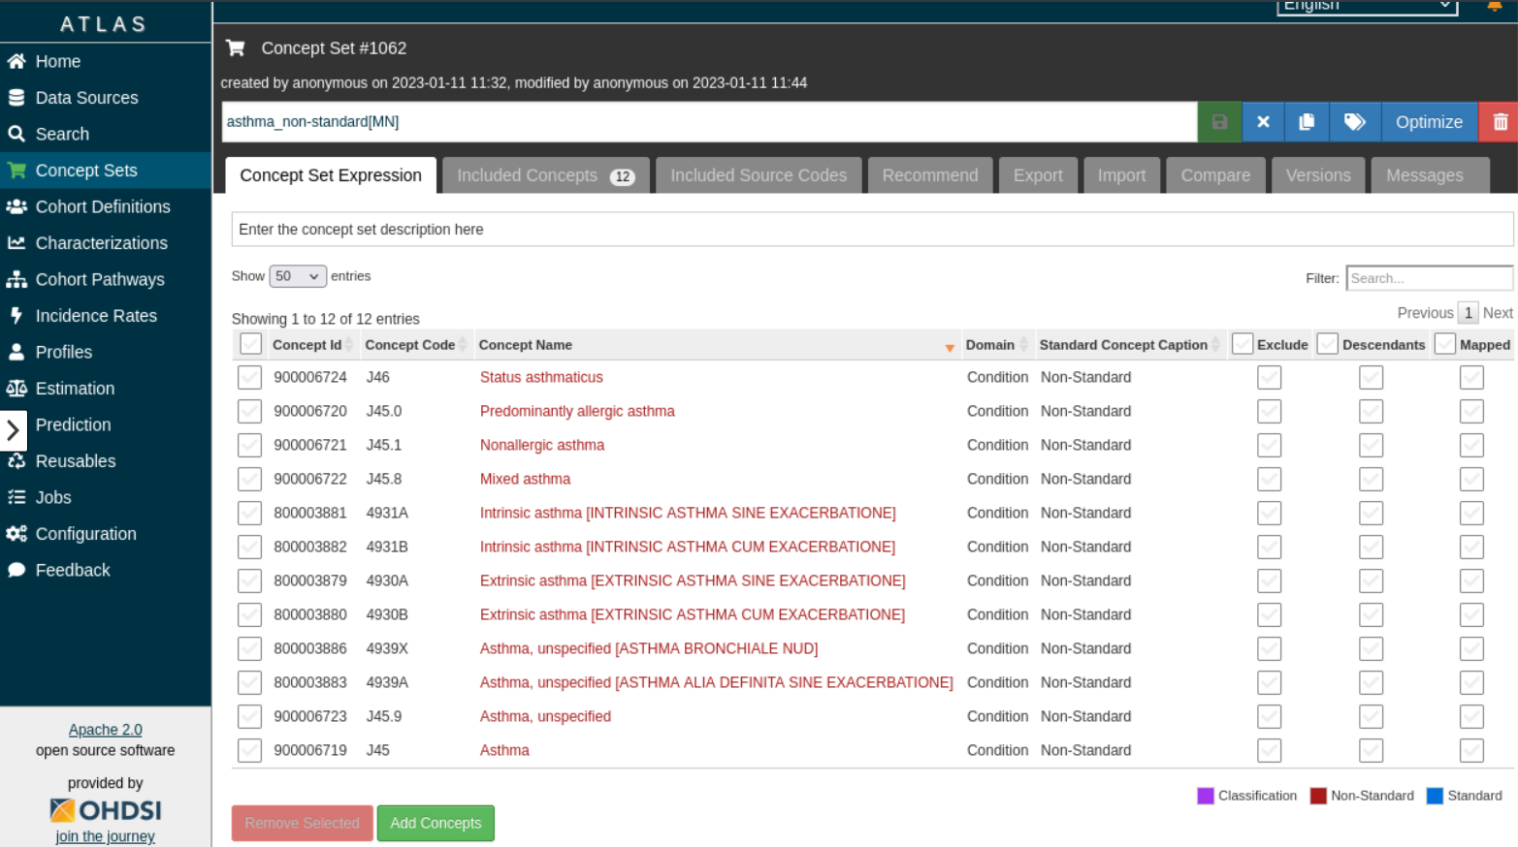The width and height of the screenshot is (1518, 847).
Task: Tick the Exclude checkbox for Status asthmaticus
Action: pyautogui.click(x=1269, y=378)
